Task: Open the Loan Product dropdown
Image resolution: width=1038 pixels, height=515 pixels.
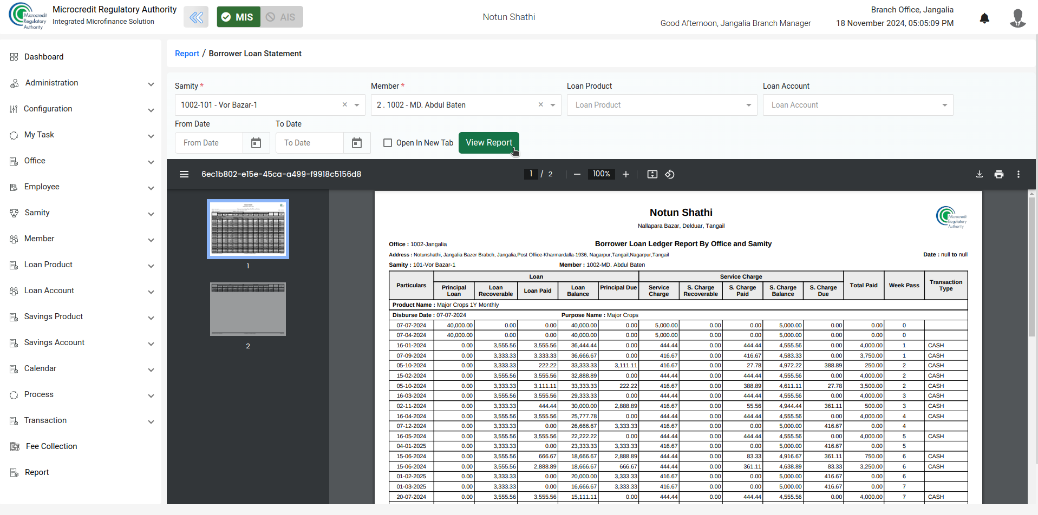Action: click(662, 105)
